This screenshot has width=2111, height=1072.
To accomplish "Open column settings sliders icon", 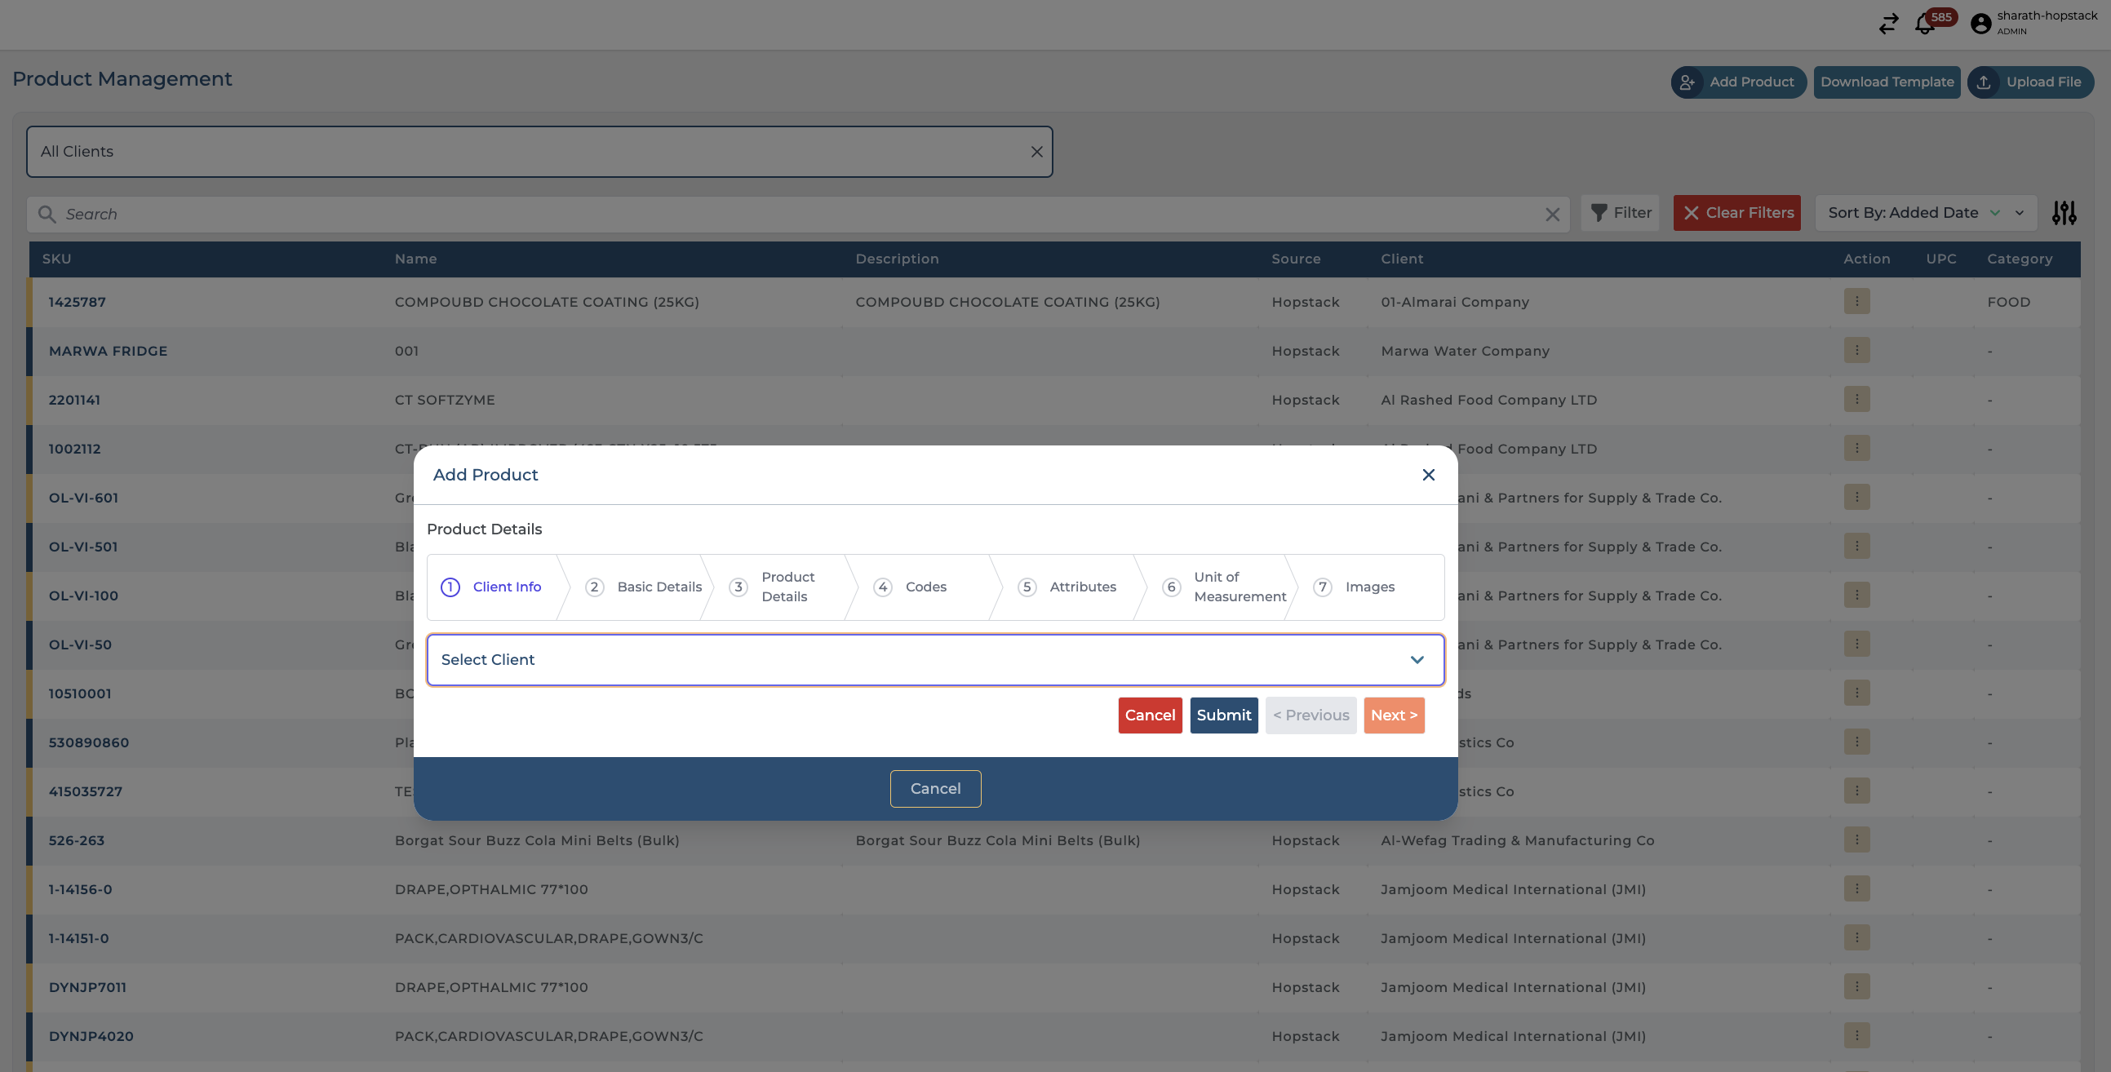I will click(x=2064, y=213).
